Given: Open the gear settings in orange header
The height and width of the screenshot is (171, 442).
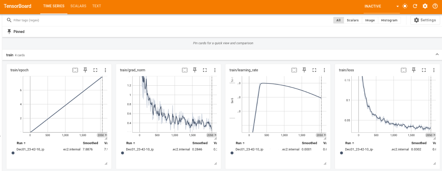Looking at the screenshot, I should tap(425, 6).
